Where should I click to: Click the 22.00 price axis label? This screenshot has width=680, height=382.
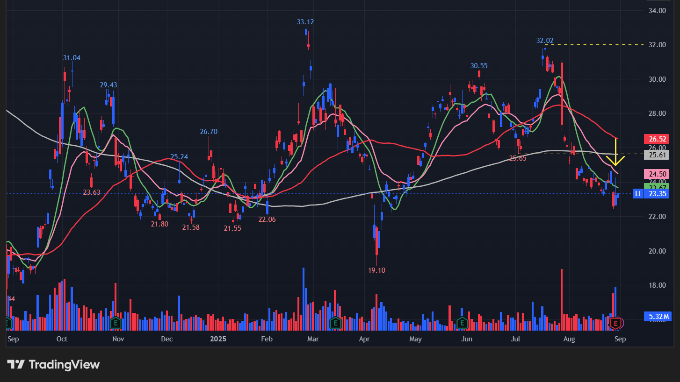(658, 217)
